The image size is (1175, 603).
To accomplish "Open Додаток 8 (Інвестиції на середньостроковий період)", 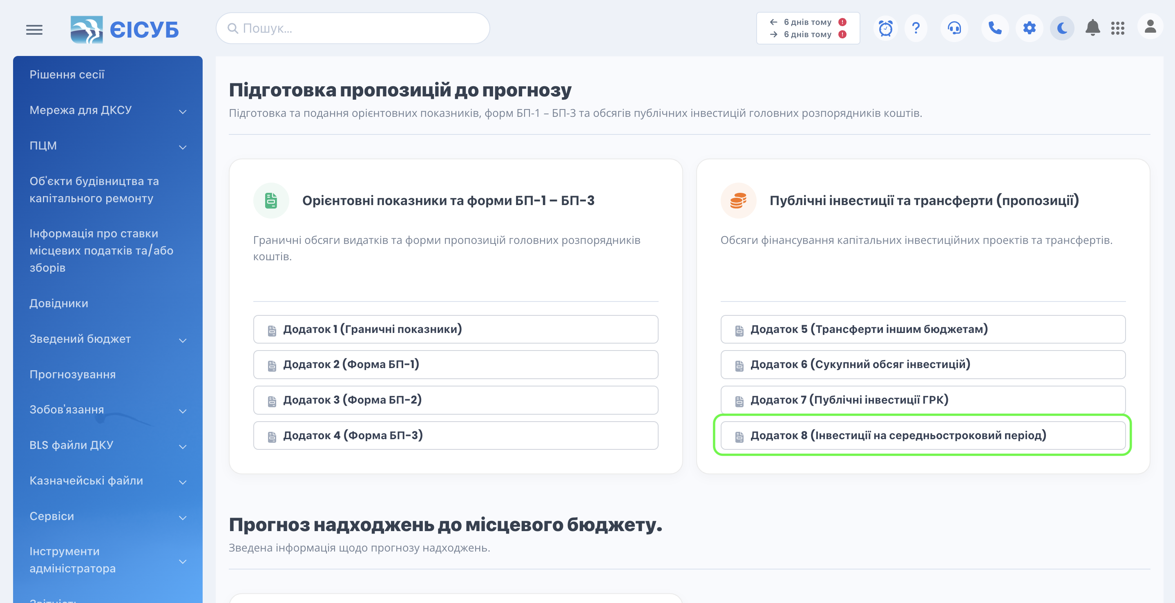I will pyautogui.click(x=923, y=435).
